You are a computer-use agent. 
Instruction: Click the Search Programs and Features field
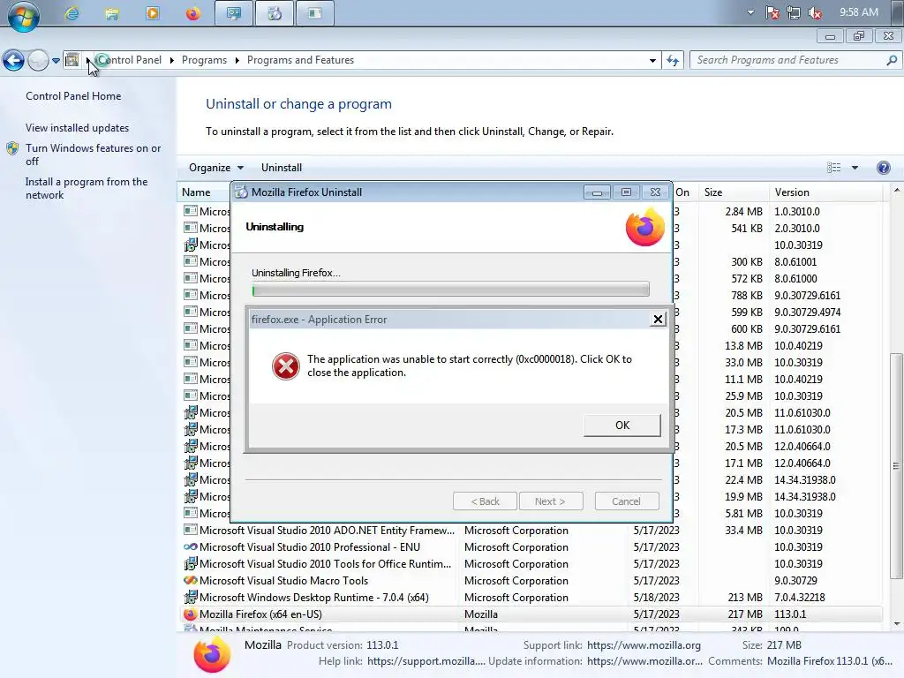[795, 60]
